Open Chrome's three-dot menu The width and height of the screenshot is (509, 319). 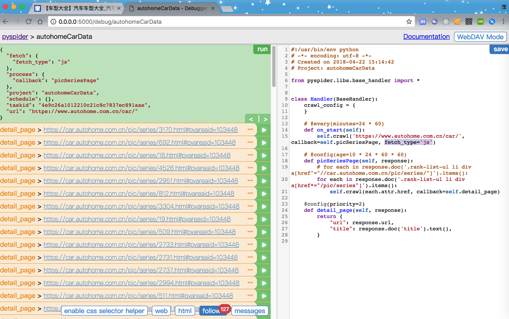pyautogui.click(x=503, y=21)
